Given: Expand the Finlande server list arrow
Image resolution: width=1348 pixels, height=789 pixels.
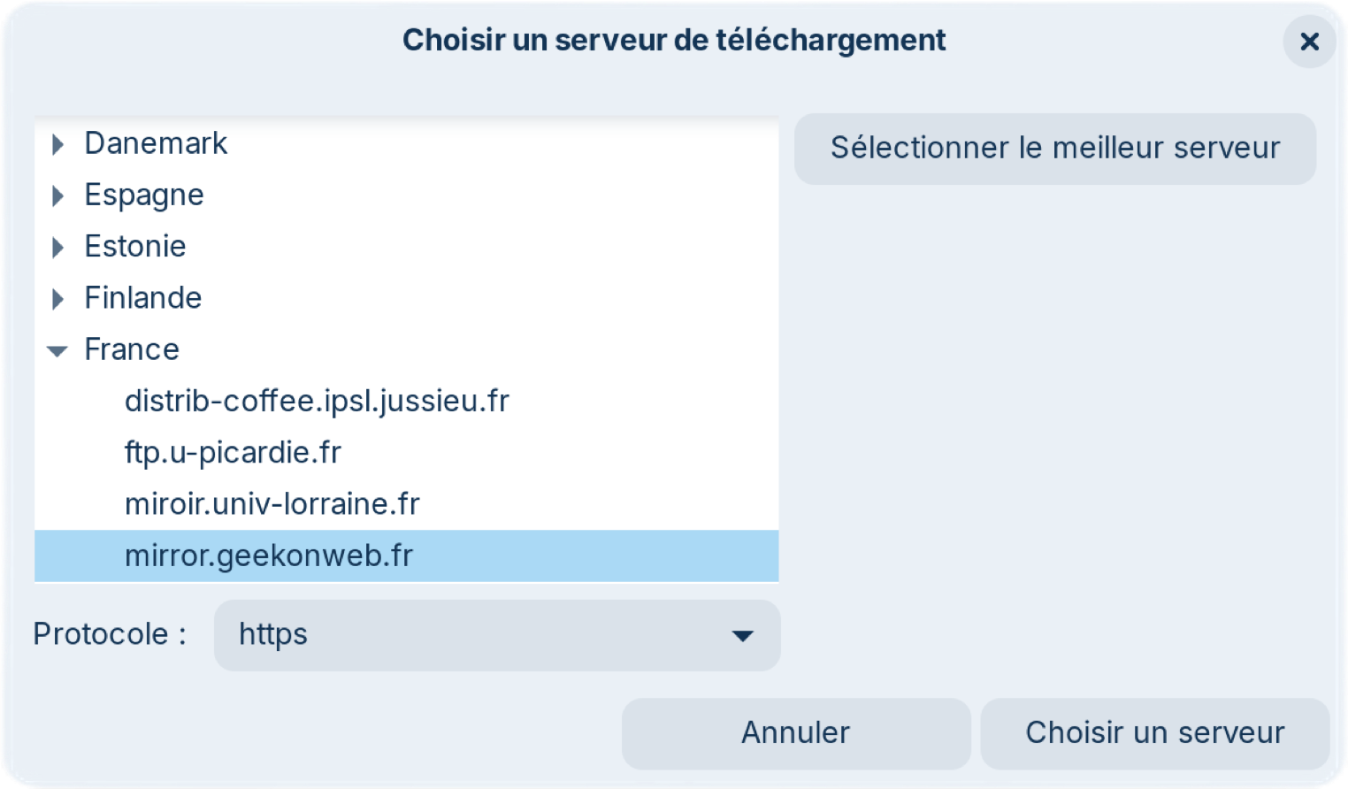Looking at the screenshot, I should coord(58,299).
